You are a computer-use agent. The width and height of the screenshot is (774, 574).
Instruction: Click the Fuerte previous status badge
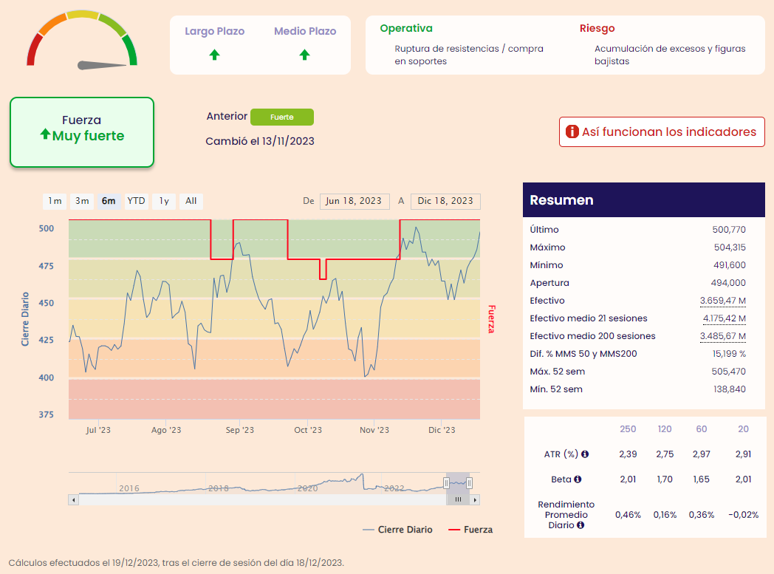281,117
